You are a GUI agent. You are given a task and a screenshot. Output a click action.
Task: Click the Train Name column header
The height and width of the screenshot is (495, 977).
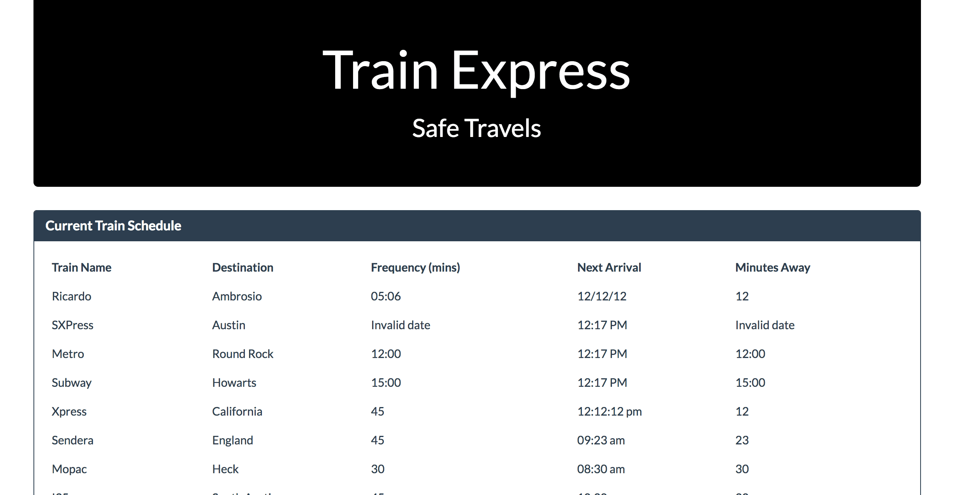[81, 268]
